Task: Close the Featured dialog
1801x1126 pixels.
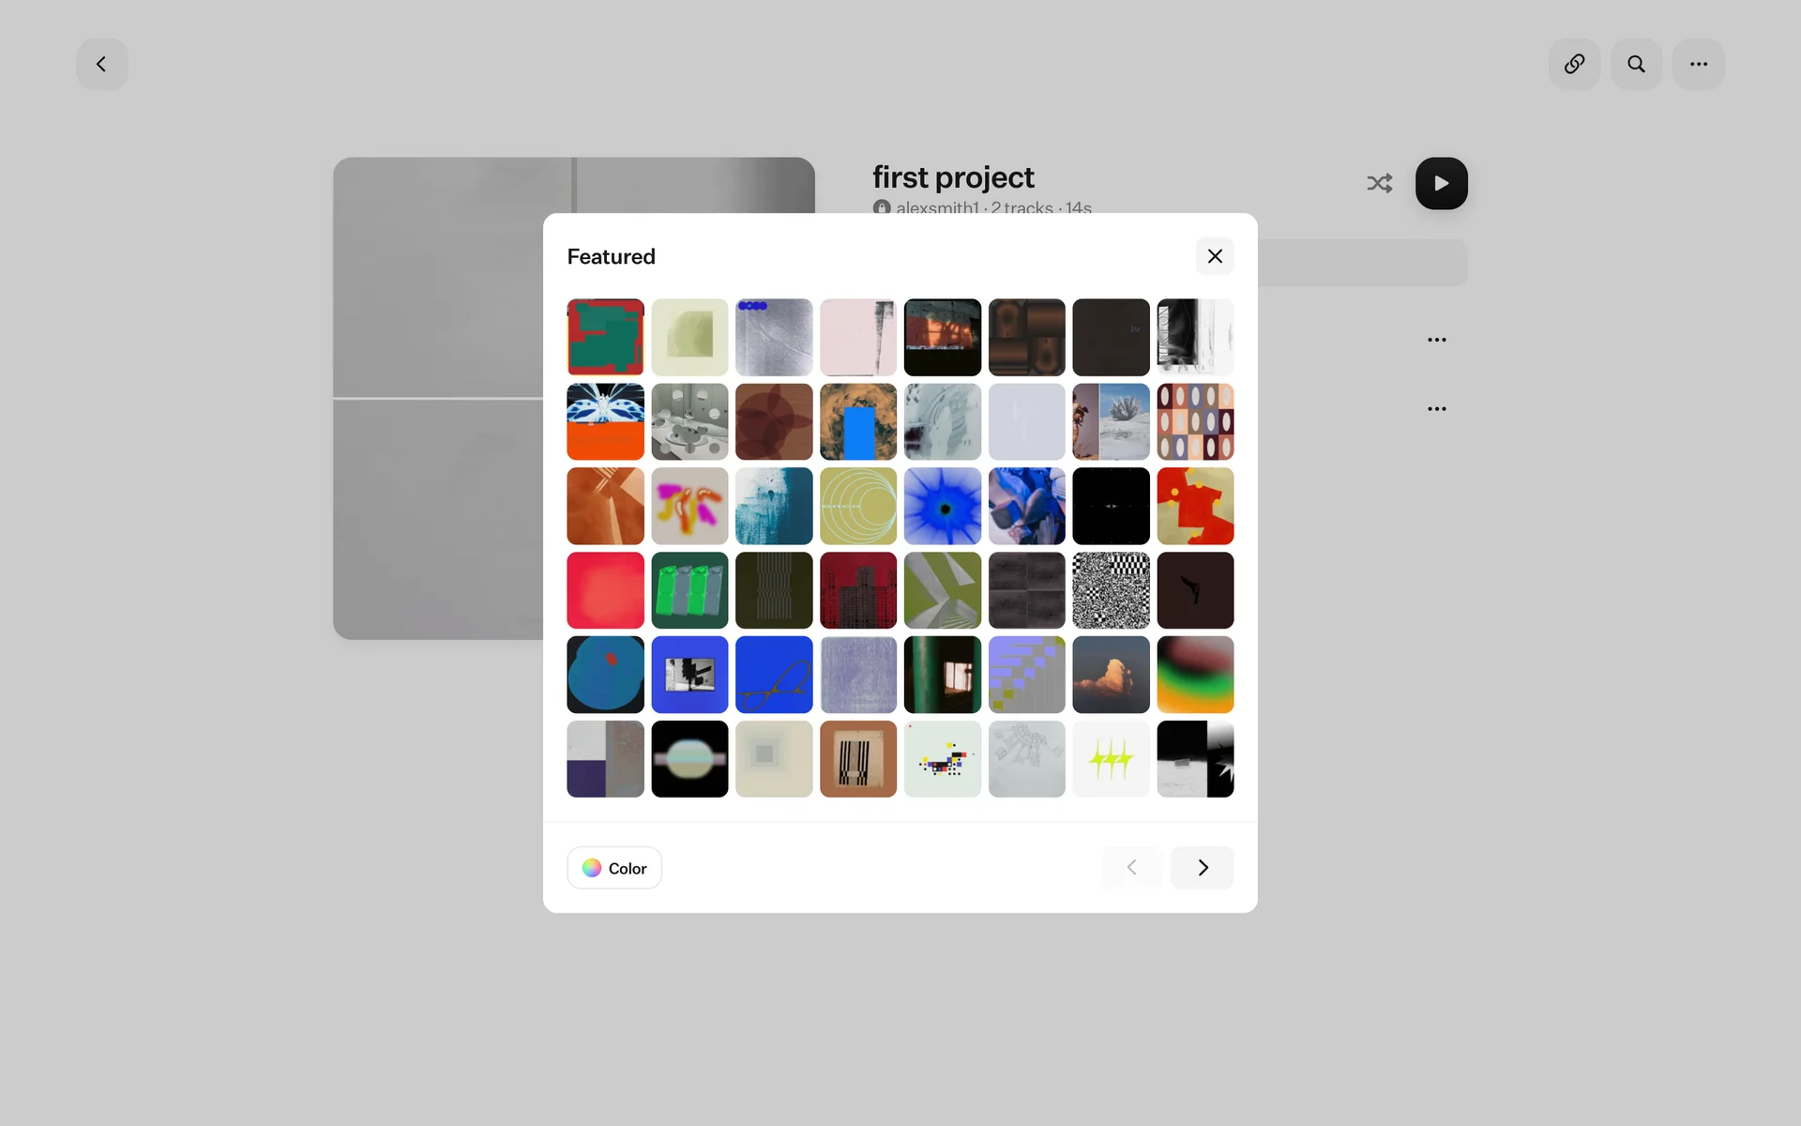Action: pos(1215,256)
